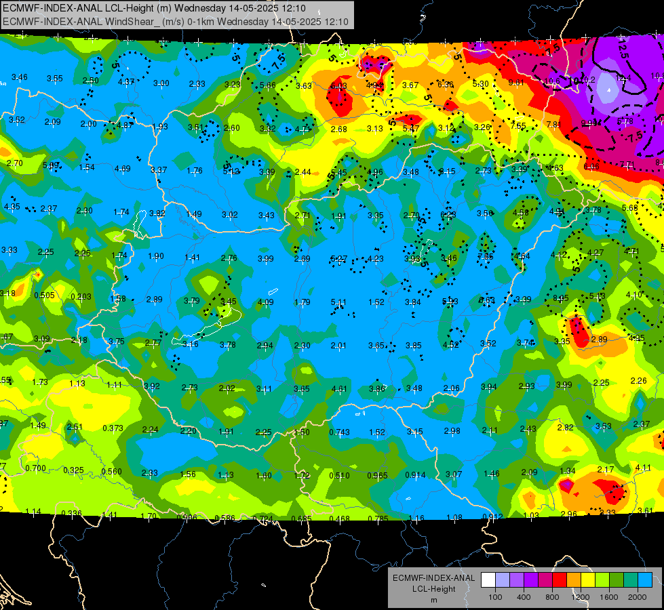The image size is (664, 610).
Task: Click the wind shear value 0.510
Action: (340, 476)
